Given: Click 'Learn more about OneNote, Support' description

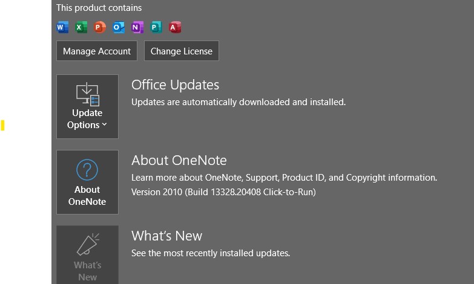Looking at the screenshot, I should coord(284,178).
